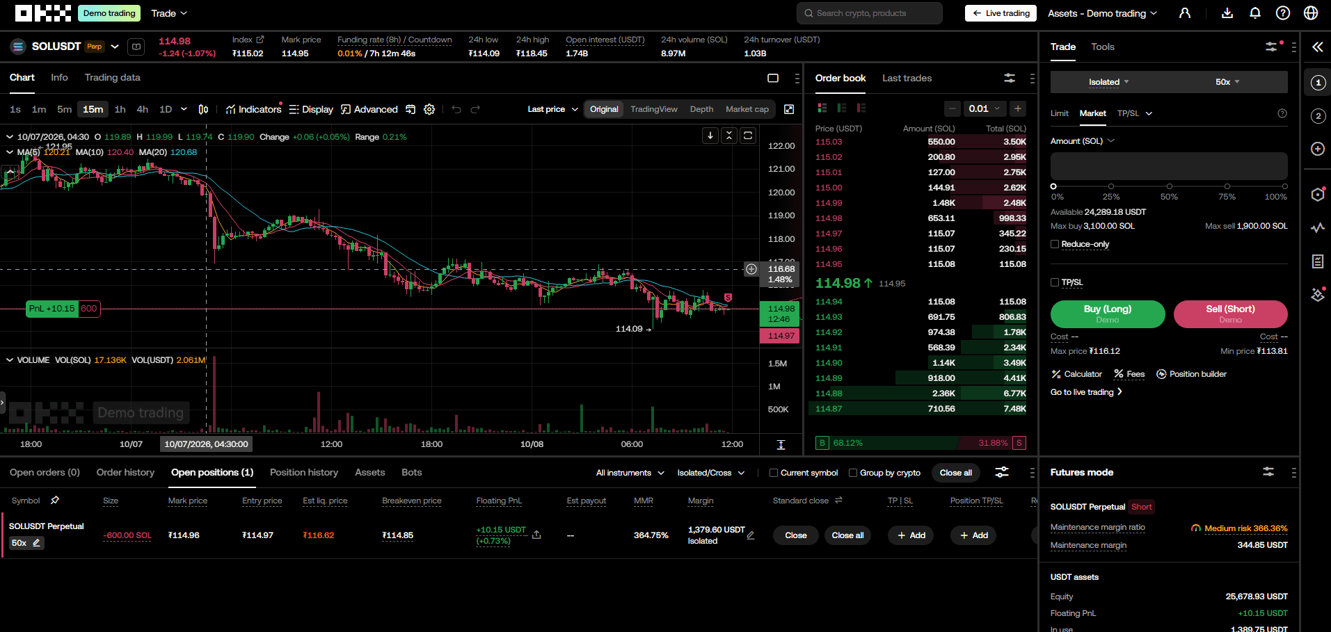Click Close all button above positions table

955,473
